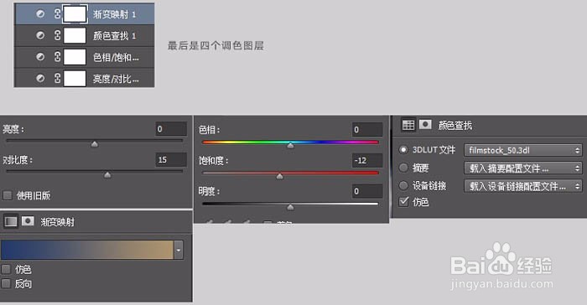Click the 亮度 value field
This screenshot has height=305, width=587.
point(171,129)
